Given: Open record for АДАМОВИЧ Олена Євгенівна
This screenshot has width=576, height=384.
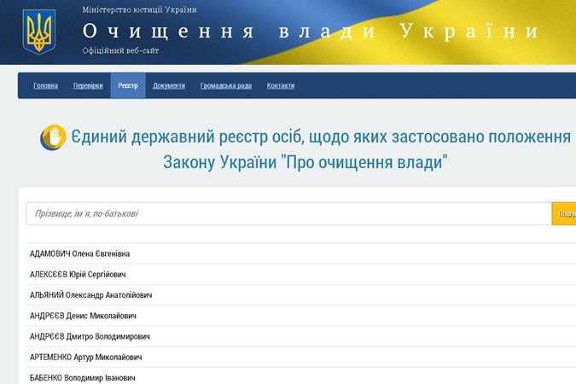Looking at the screenshot, I should (x=80, y=253).
